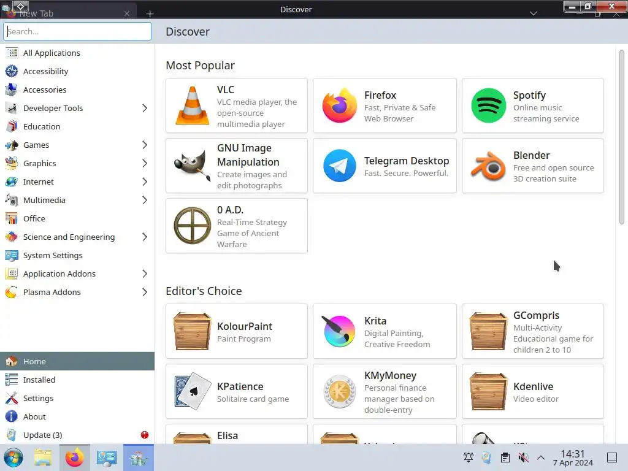Open System Settings app from taskbar
This screenshot has width=628, height=471.
pos(107,458)
